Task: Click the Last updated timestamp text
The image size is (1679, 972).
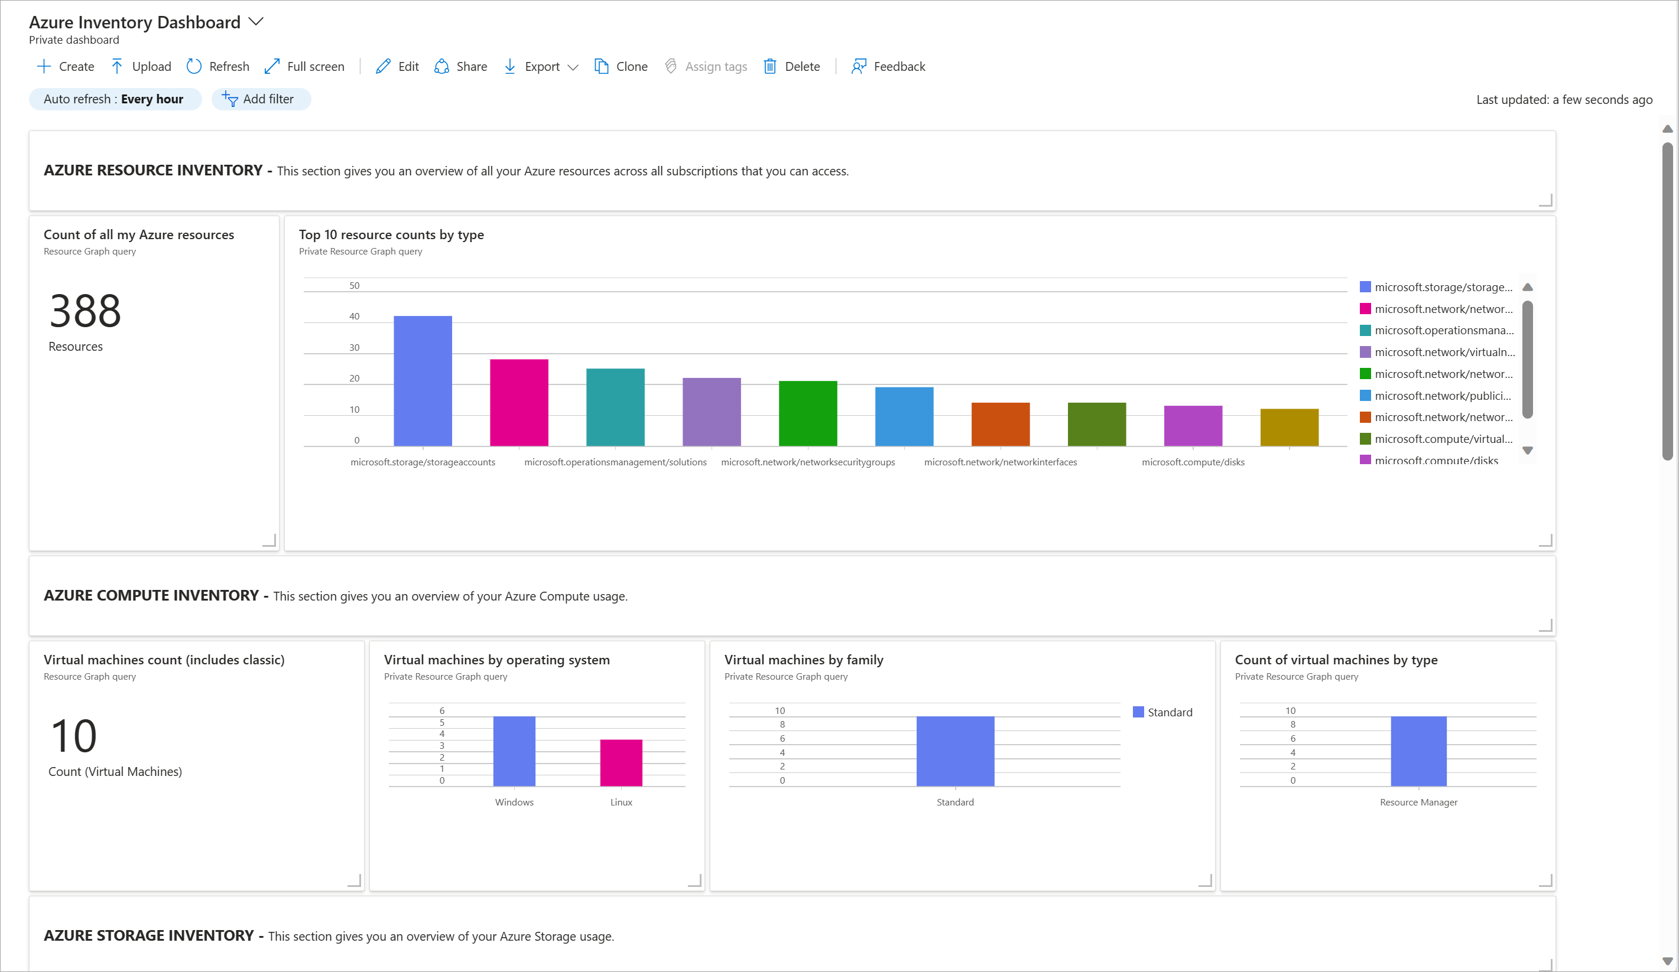Action: click(x=1564, y=100)
